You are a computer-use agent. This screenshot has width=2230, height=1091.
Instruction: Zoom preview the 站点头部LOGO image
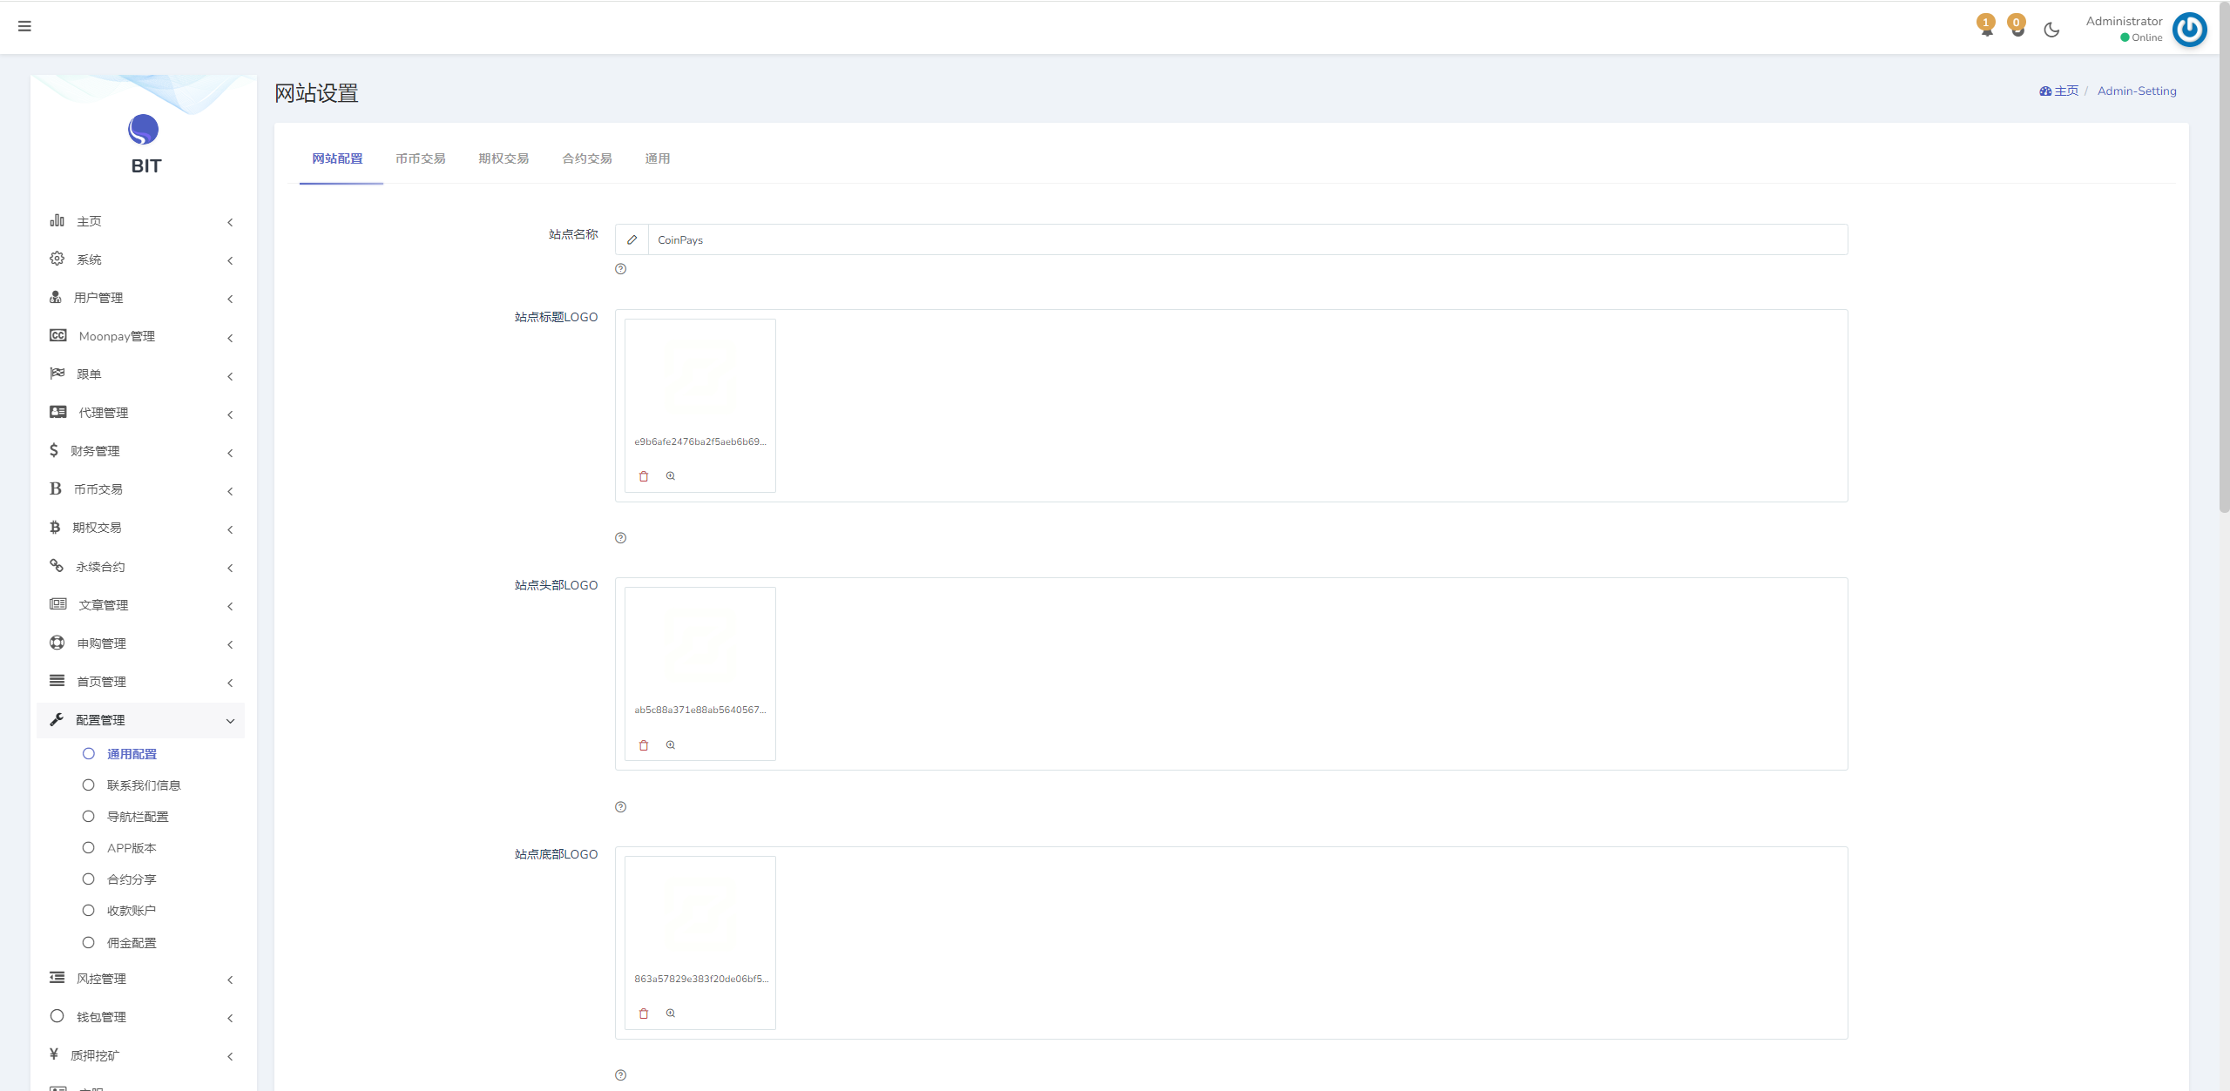(x=671, y=745)
